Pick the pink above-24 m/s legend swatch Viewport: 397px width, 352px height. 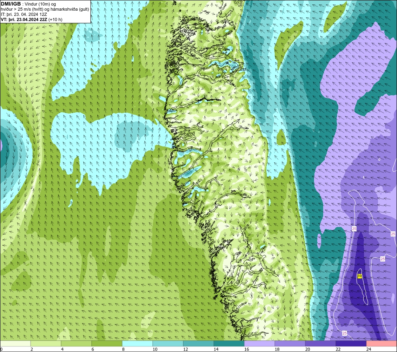382,344
